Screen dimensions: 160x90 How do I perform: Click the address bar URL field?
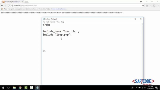[x=77, y=5]
